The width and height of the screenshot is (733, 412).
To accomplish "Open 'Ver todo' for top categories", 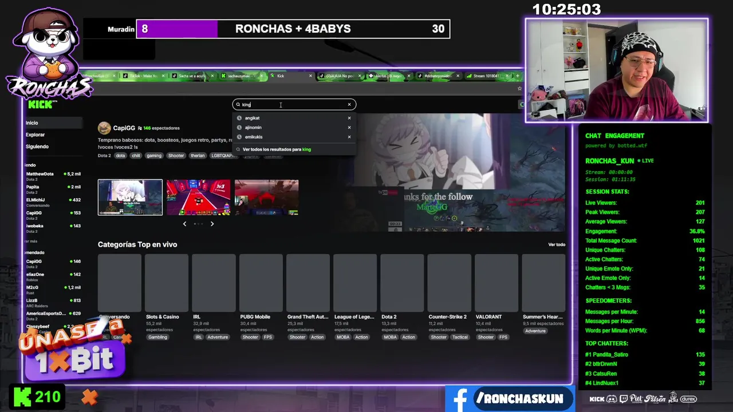I will point(557,245).
